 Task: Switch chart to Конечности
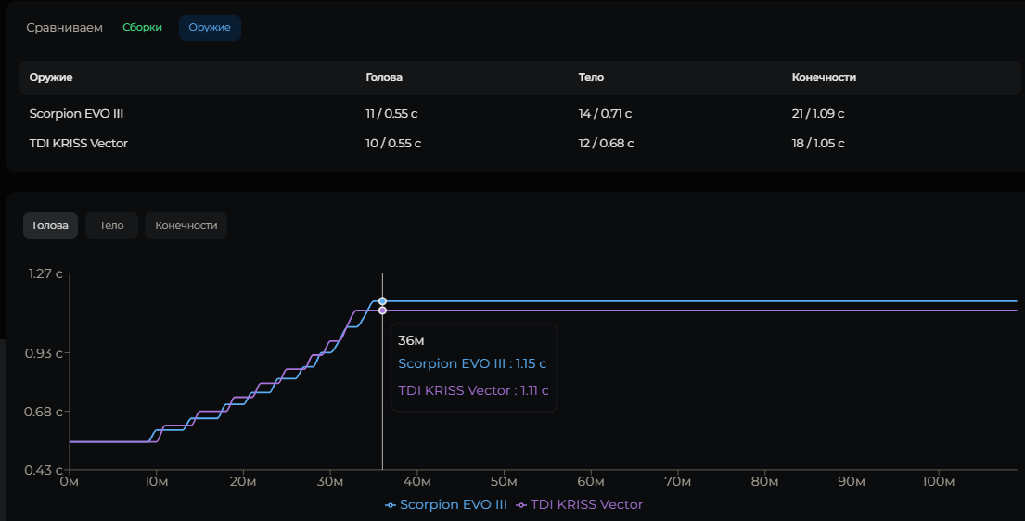(x=186, y=225)
